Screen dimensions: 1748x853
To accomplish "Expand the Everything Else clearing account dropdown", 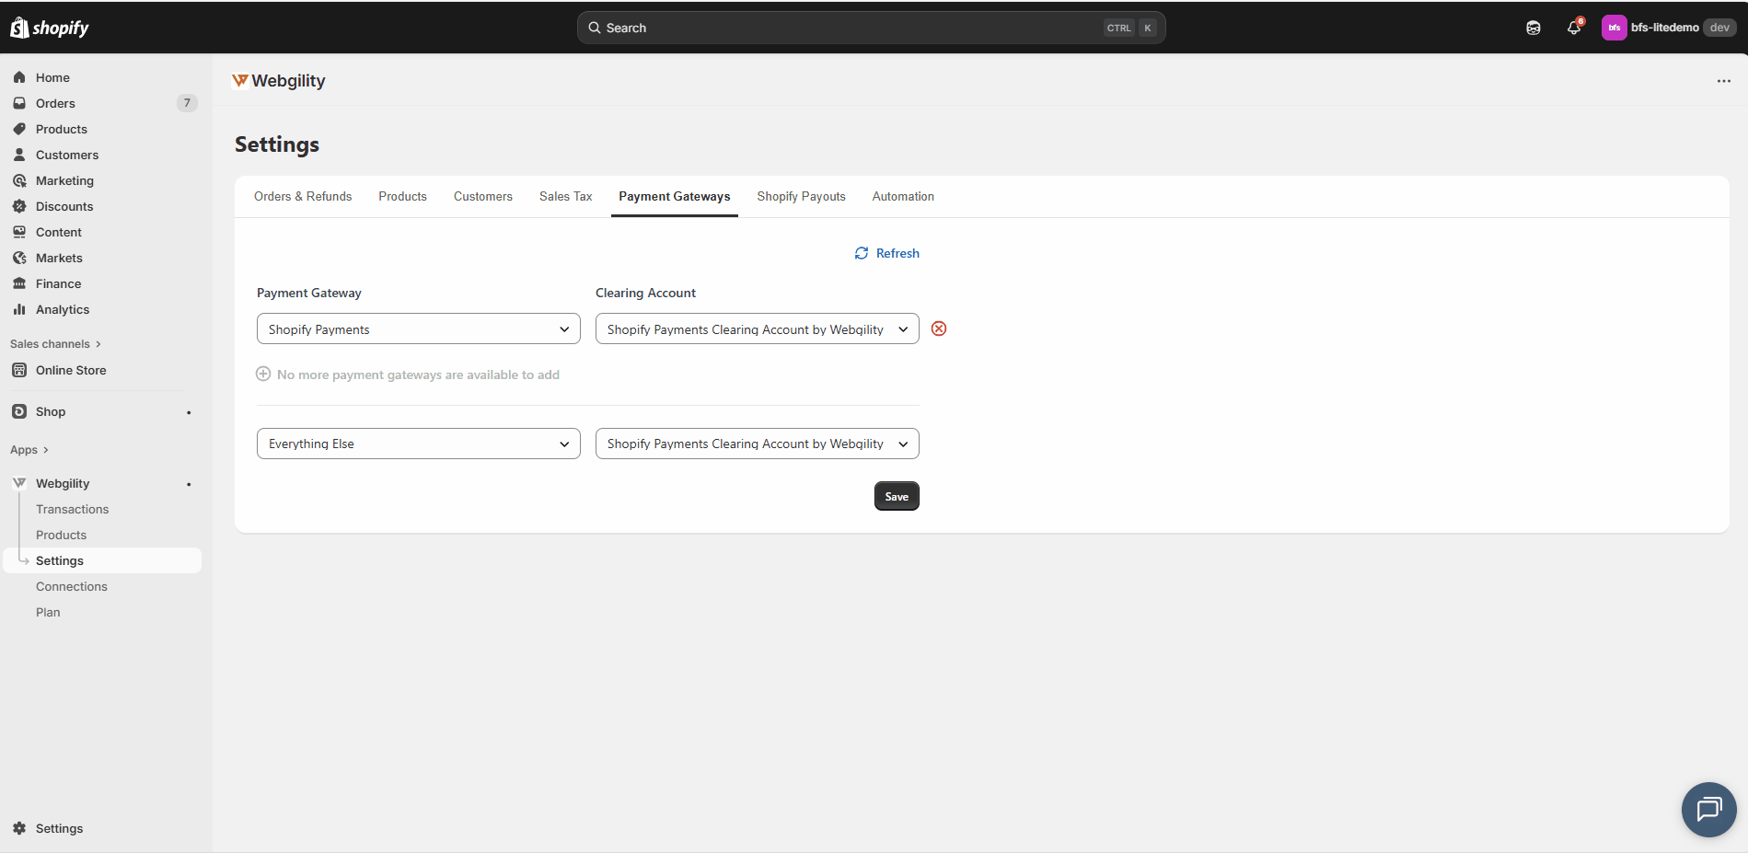I will 757,444.
